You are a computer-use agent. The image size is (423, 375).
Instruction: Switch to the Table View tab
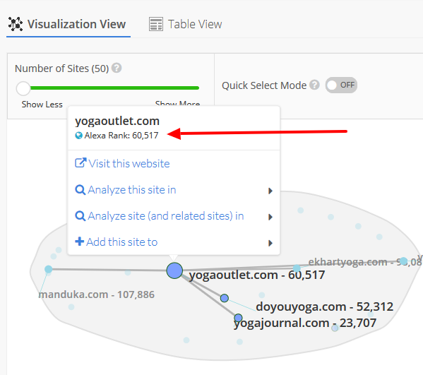tap(185, 24)
